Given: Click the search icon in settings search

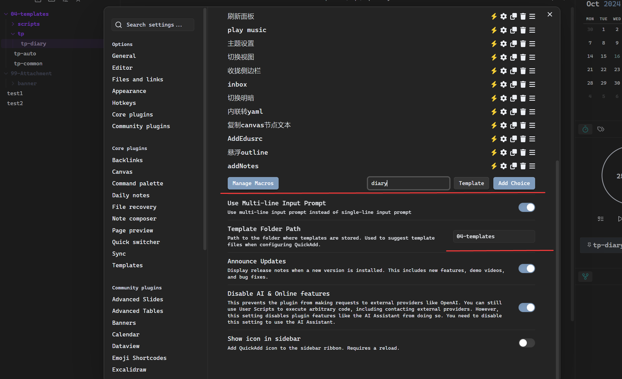Looking at the screenshot, I should point(119,25).
